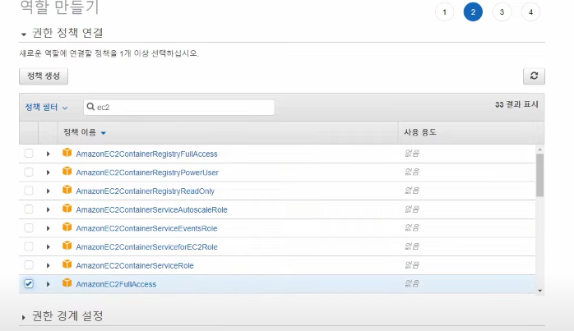Expand the 권한 경계 설정 section
574x331 pixels.
click(62, 316)
